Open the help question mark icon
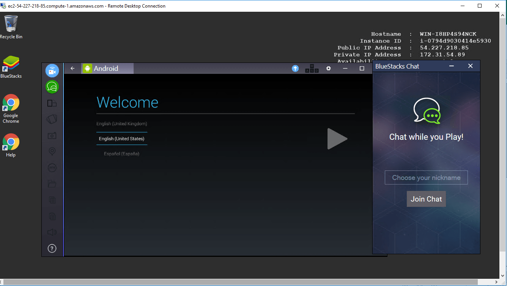The image size is (507, 286). point(52,248)
